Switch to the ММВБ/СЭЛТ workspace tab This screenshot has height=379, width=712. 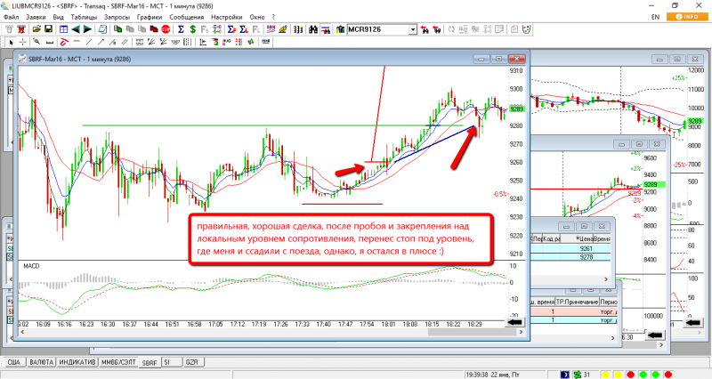pyautogui.click(x=118, y=362)
